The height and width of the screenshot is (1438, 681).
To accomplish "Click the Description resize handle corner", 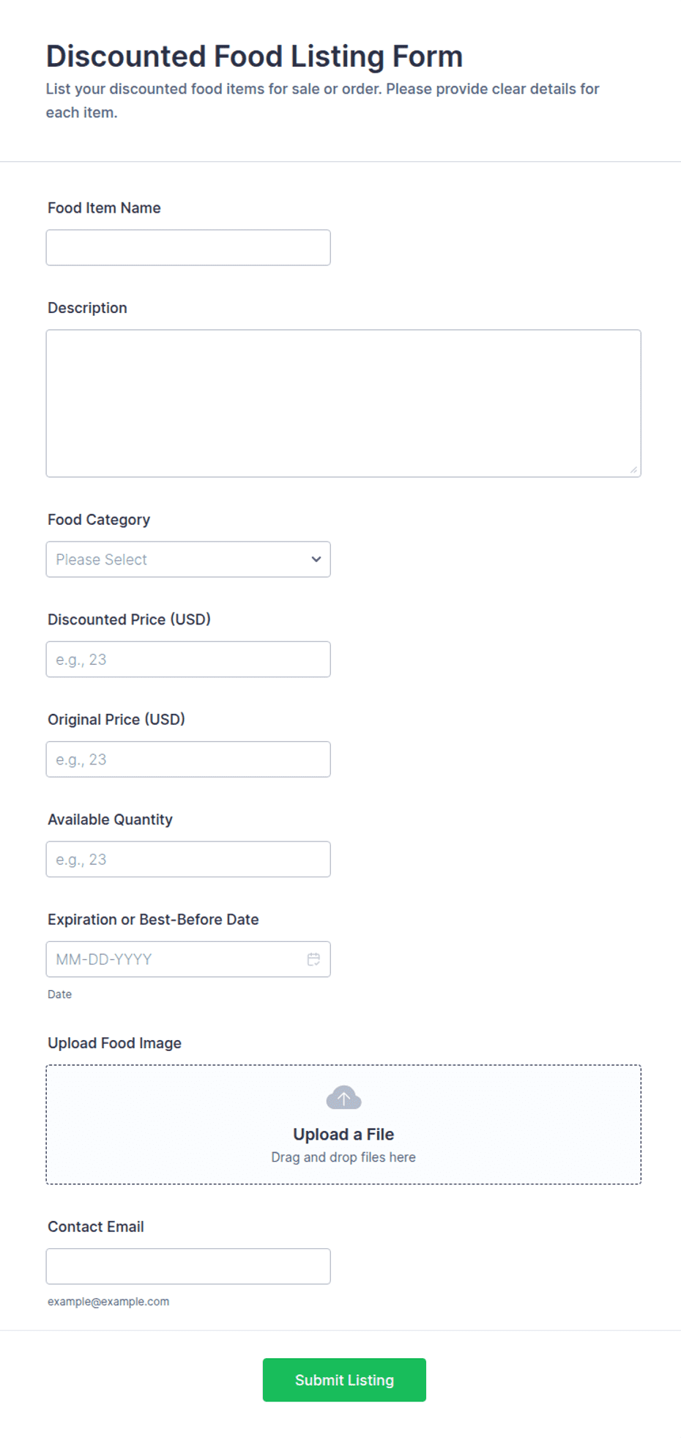I will pyautogui.click(x=633, y=470).
